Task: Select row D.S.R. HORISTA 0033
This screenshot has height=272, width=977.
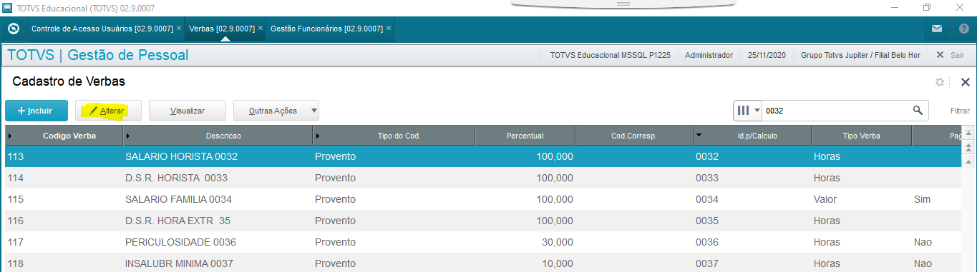Action: click(482, 178)
